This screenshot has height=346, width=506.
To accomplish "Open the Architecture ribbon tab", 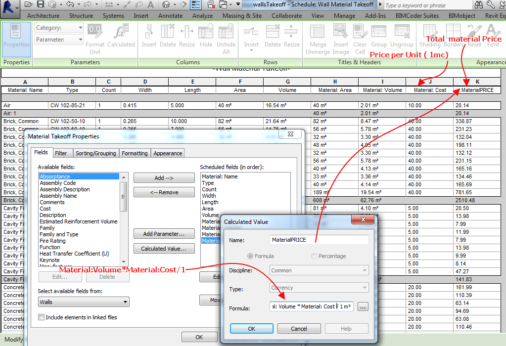I will [x=43, y=15].
